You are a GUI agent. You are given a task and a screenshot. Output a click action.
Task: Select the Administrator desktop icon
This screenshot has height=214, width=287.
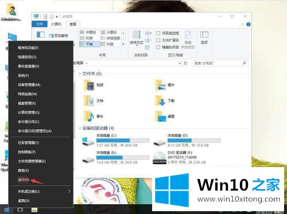[11, 12]
